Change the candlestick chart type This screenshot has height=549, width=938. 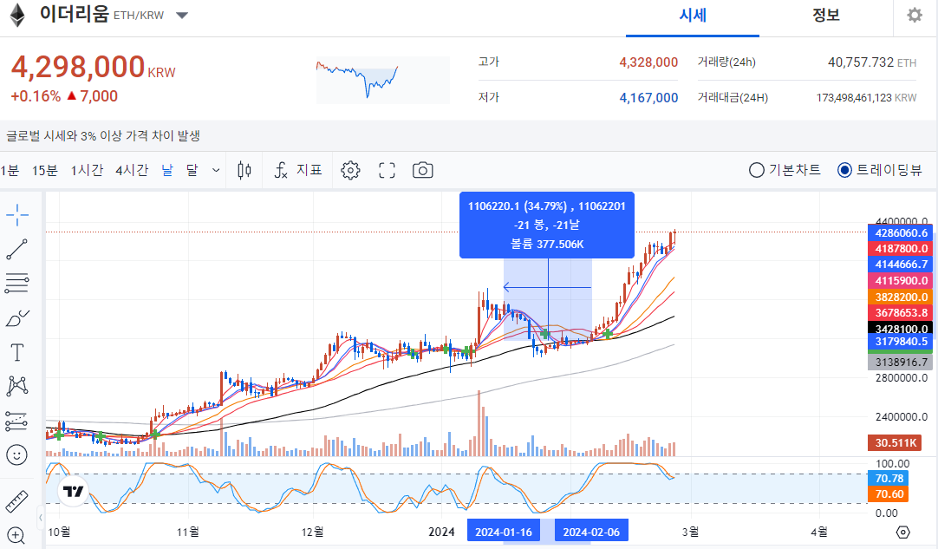point(244,171)
